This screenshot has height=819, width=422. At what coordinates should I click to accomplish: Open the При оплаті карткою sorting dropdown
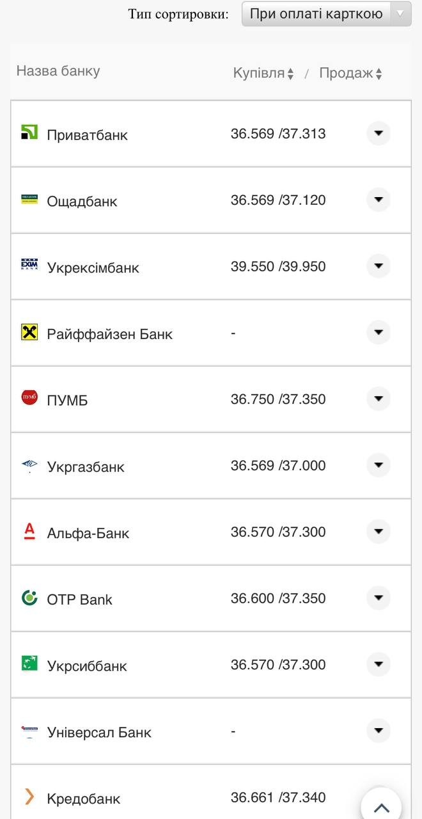pyautogui.click(x=326, y=12)
